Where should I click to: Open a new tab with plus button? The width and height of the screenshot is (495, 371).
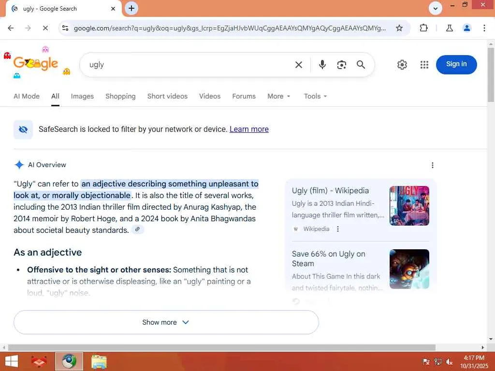(131, 8)
